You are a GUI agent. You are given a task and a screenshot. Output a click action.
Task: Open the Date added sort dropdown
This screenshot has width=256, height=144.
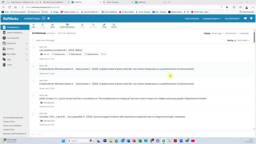point(243,40)
